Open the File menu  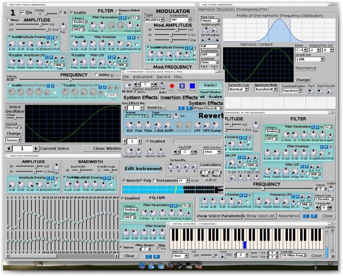click(126, 77)
